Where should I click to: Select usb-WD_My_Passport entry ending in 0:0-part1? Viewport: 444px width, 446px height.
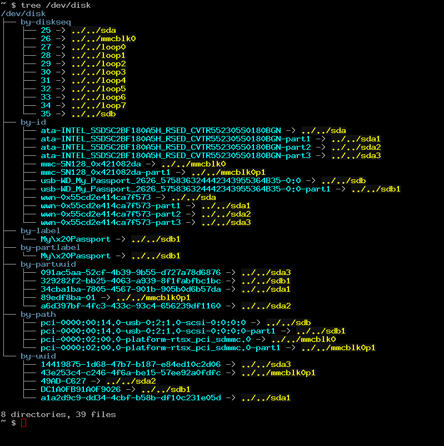tap(186, 189)
